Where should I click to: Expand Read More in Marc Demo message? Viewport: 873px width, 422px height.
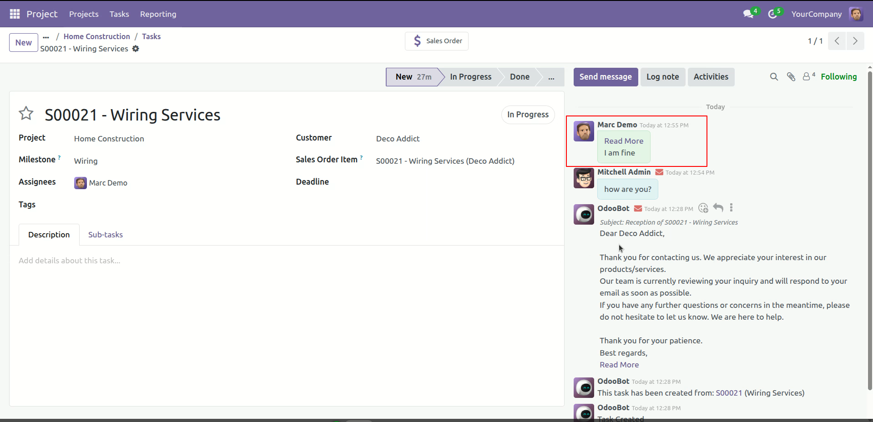click(624, 141)
